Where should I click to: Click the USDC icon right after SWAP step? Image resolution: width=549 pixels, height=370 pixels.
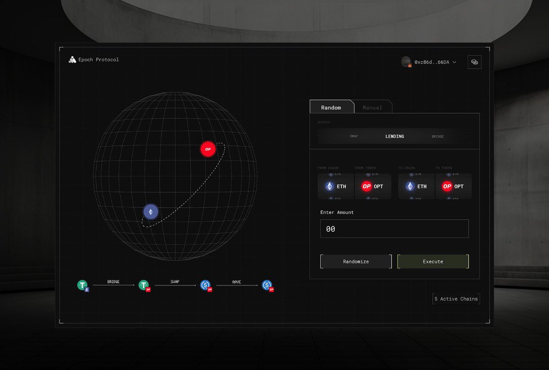click(206, 286)
